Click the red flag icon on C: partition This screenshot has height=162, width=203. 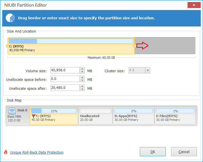coord(34,116)
